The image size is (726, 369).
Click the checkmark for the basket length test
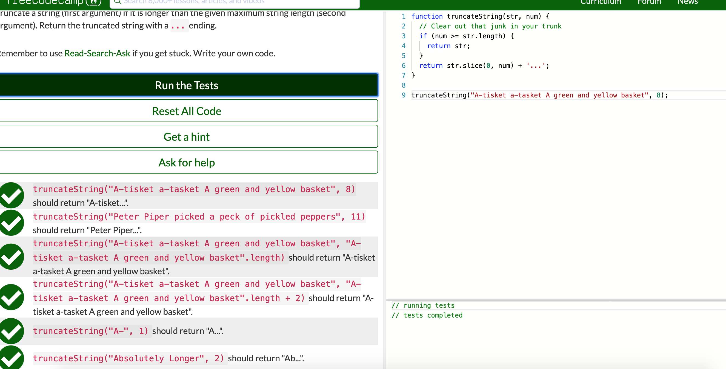pyautogui.click(x=12, y=256)
